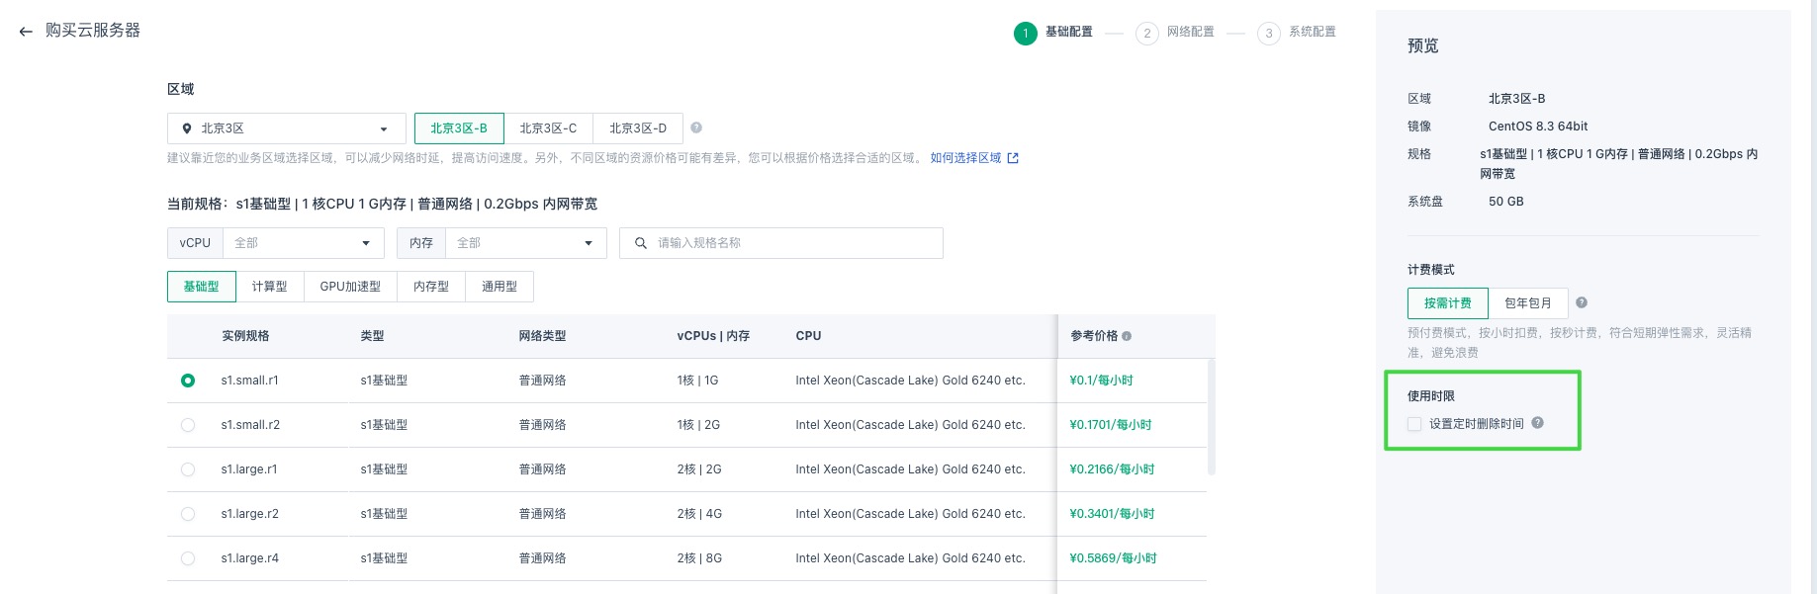1817x594 pixels.
Task: Click the s1.small.r2 instance name
Action: tap(250, 425)
